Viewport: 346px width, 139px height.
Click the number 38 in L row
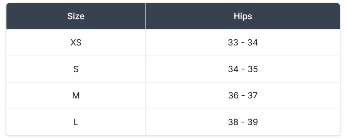[233, 122]
